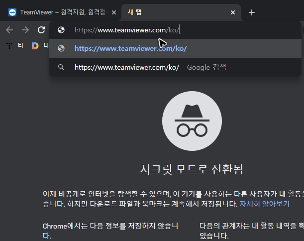Click the TeamViewer favicon in first tab

point(12,12)
